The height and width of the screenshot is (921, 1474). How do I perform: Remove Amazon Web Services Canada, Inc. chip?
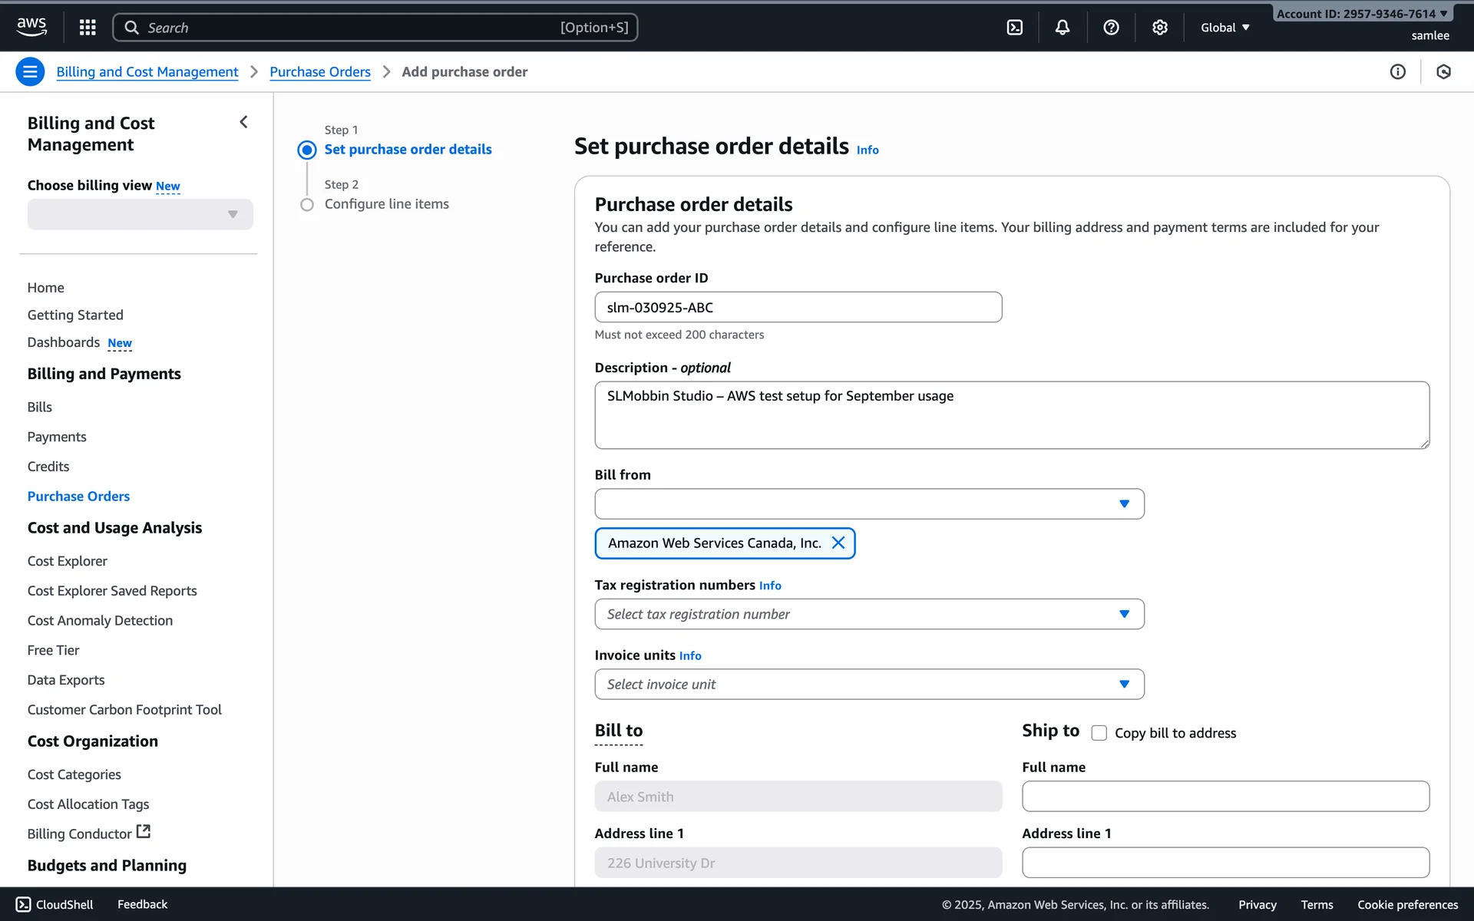pos(838,543)
